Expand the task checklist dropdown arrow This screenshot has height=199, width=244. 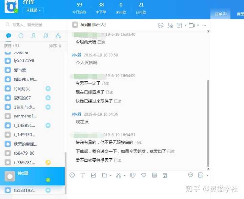point(185,25)
